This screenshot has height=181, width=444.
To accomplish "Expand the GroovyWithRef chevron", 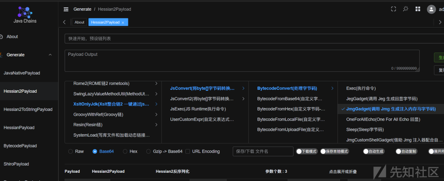I will coord(156,114).
